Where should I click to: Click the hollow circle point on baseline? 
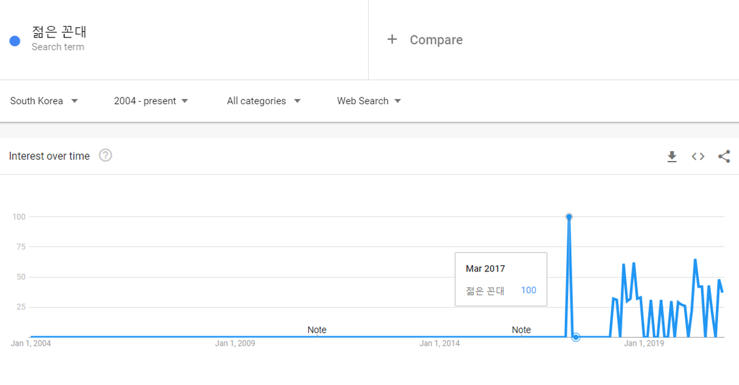point(576,337)
